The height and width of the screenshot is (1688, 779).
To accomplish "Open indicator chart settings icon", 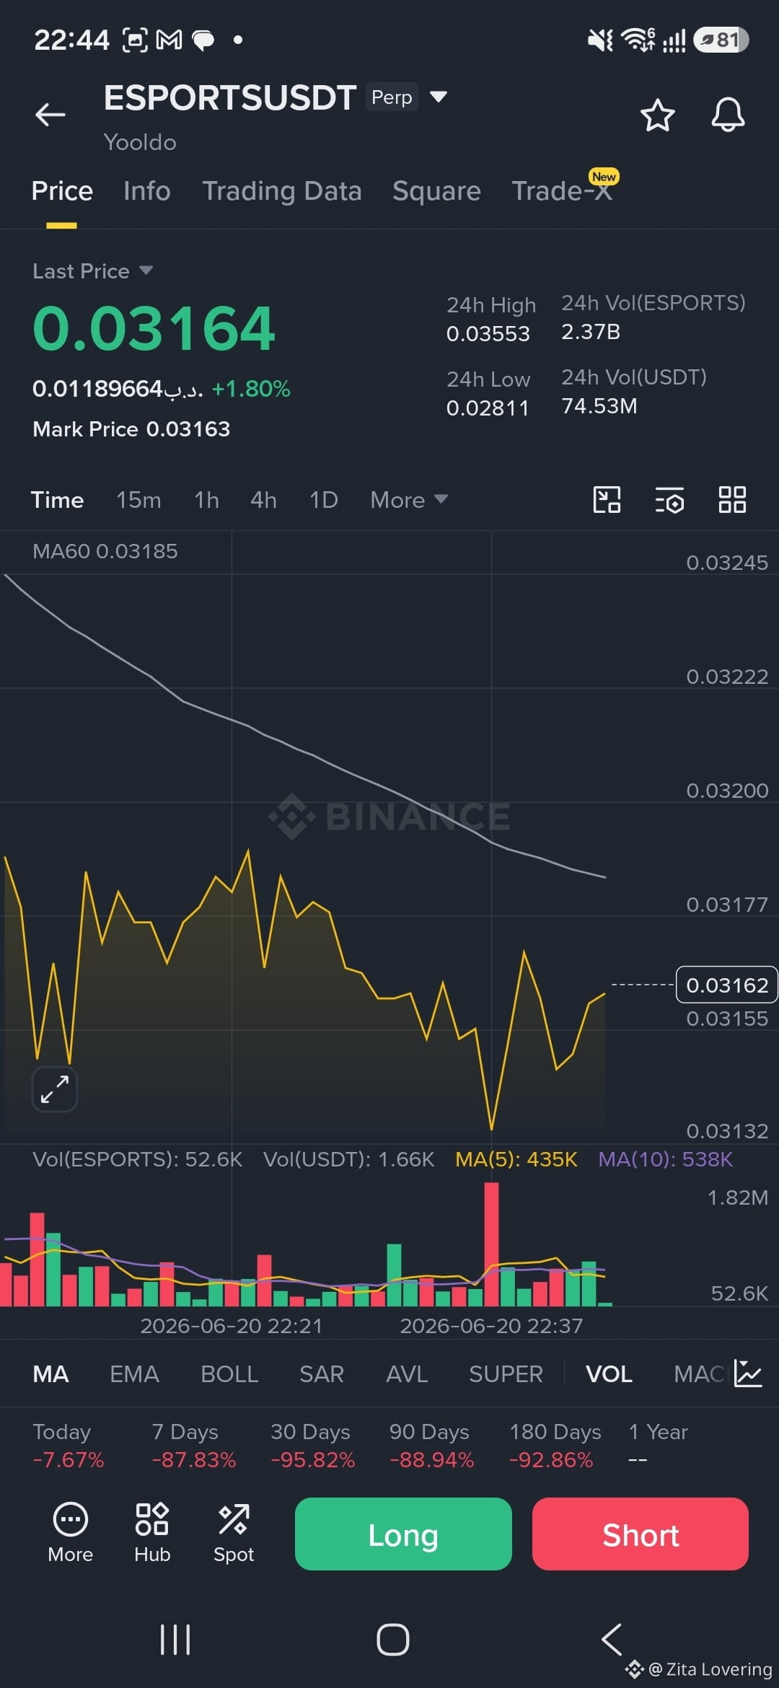I will (x=748, y=1373).
